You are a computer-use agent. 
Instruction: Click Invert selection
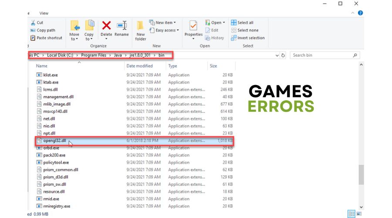(248, 38)
